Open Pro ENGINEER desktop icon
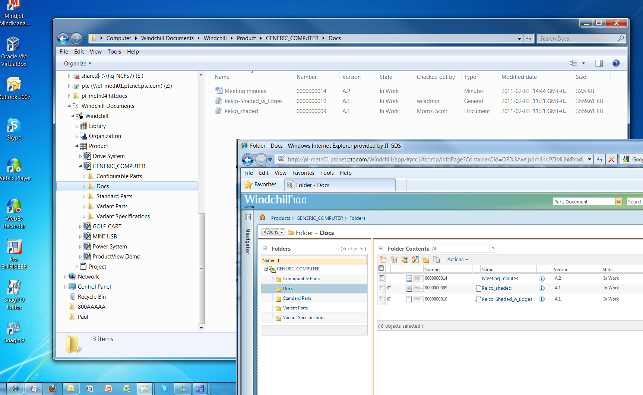The height and width of the screenshot is (395, 643). [14, 254]
